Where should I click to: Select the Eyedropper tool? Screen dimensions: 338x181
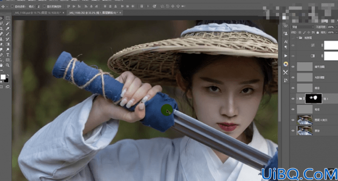click(8, 29)
